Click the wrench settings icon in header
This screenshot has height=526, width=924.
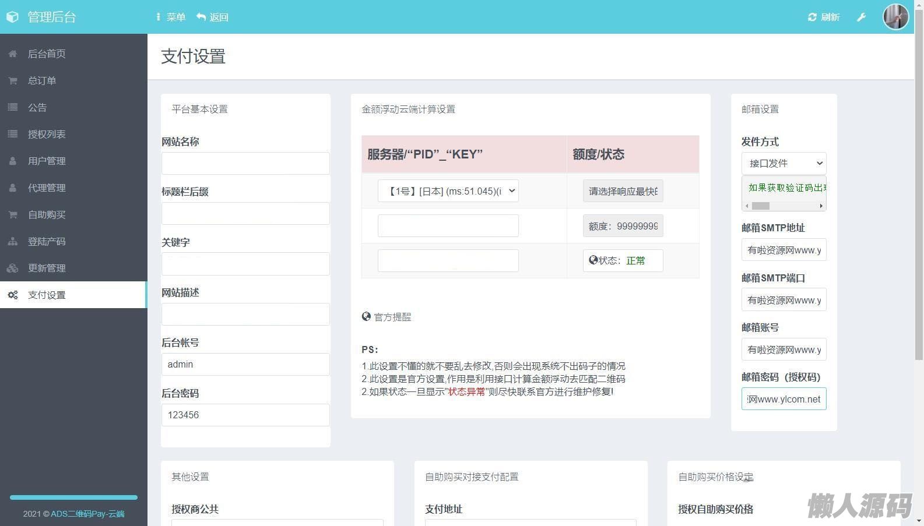[861, 17]
